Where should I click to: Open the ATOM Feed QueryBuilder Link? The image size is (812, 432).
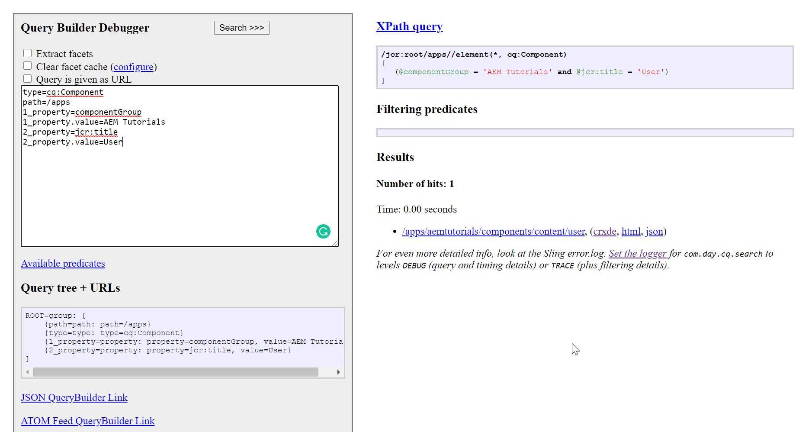pyautogui.click(x=87, y=421)
